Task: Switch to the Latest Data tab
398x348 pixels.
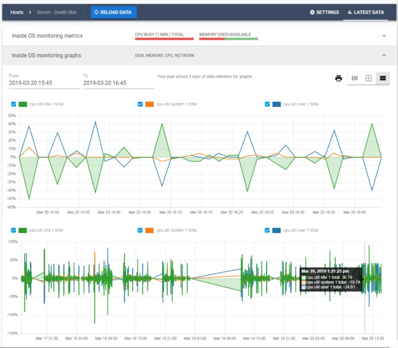Action: click(366, 12)
